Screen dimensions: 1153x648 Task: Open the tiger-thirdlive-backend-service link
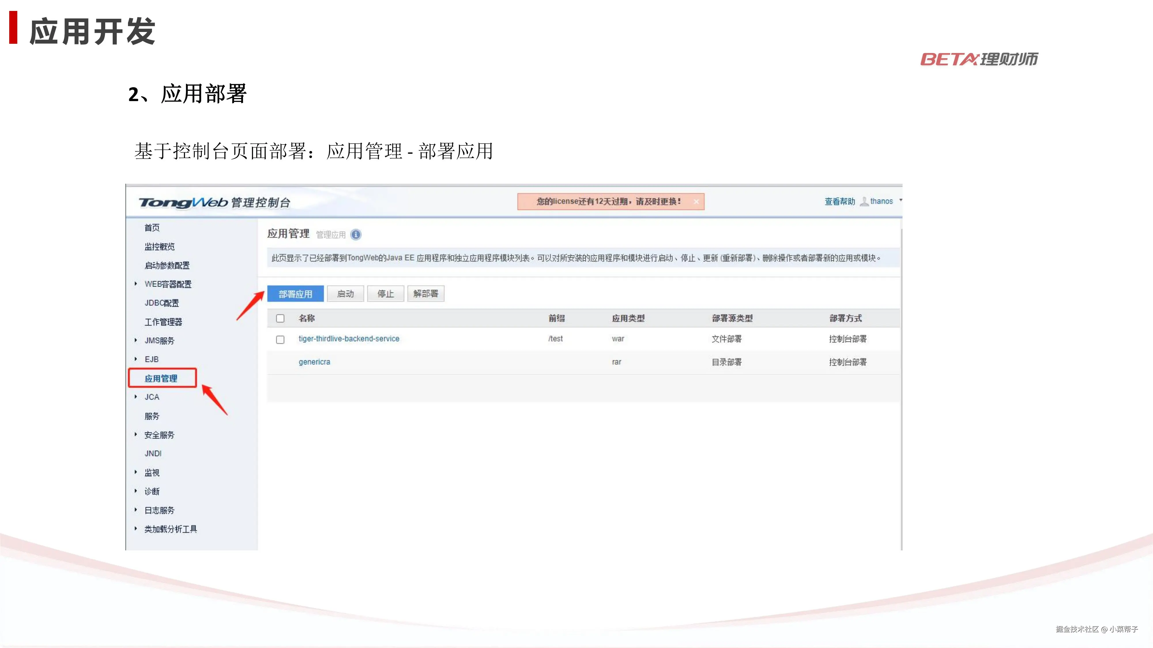(349, 338)
